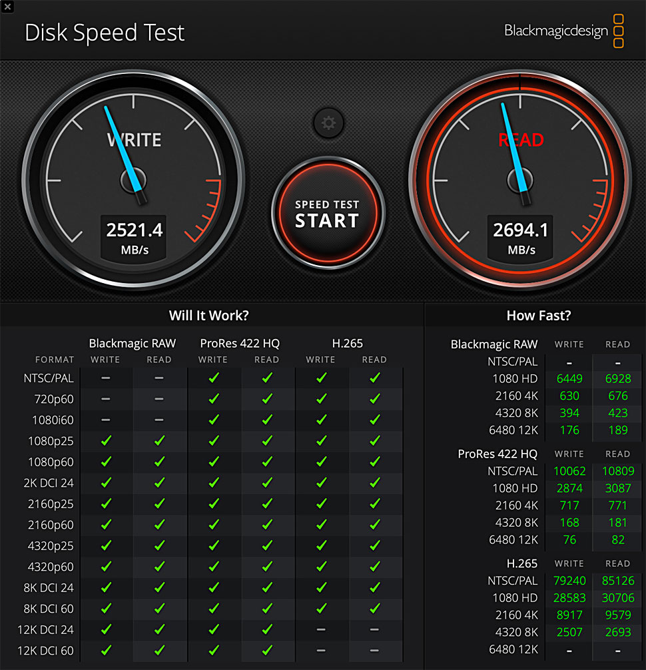Close the Disk Speed Test window

click(x=7, y=7)
